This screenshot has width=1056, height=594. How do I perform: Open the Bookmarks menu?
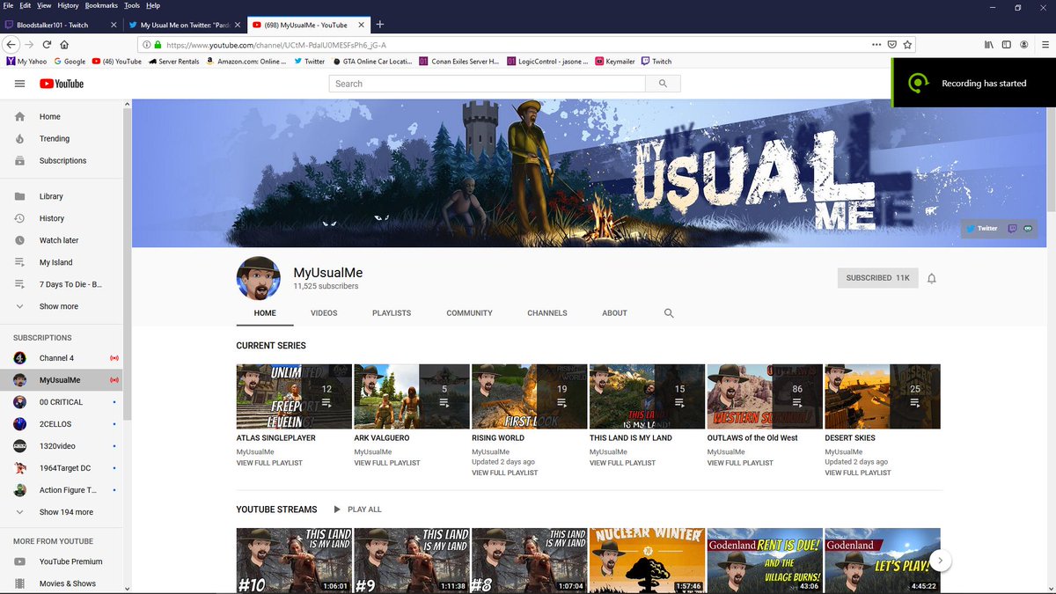[x=101, y=5]
